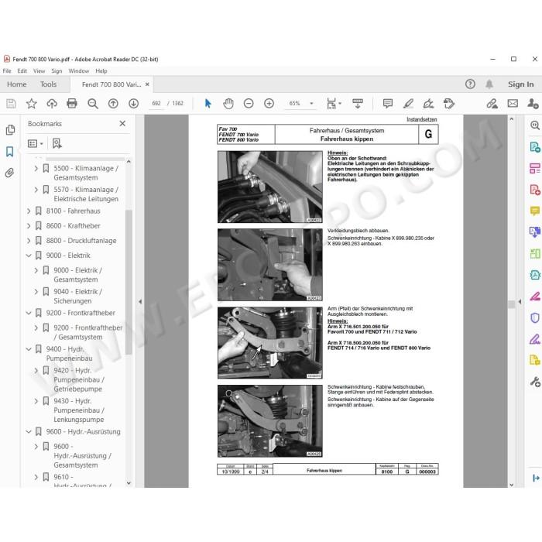Open the help question mark icon
This screenshot has width=542, height=542.
470,84
